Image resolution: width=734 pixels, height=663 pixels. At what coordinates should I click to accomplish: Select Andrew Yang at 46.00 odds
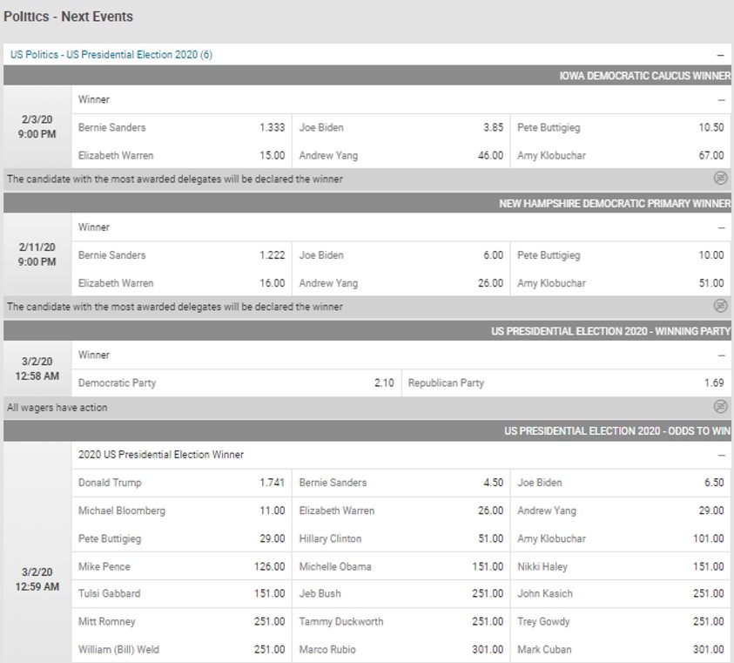401,155
